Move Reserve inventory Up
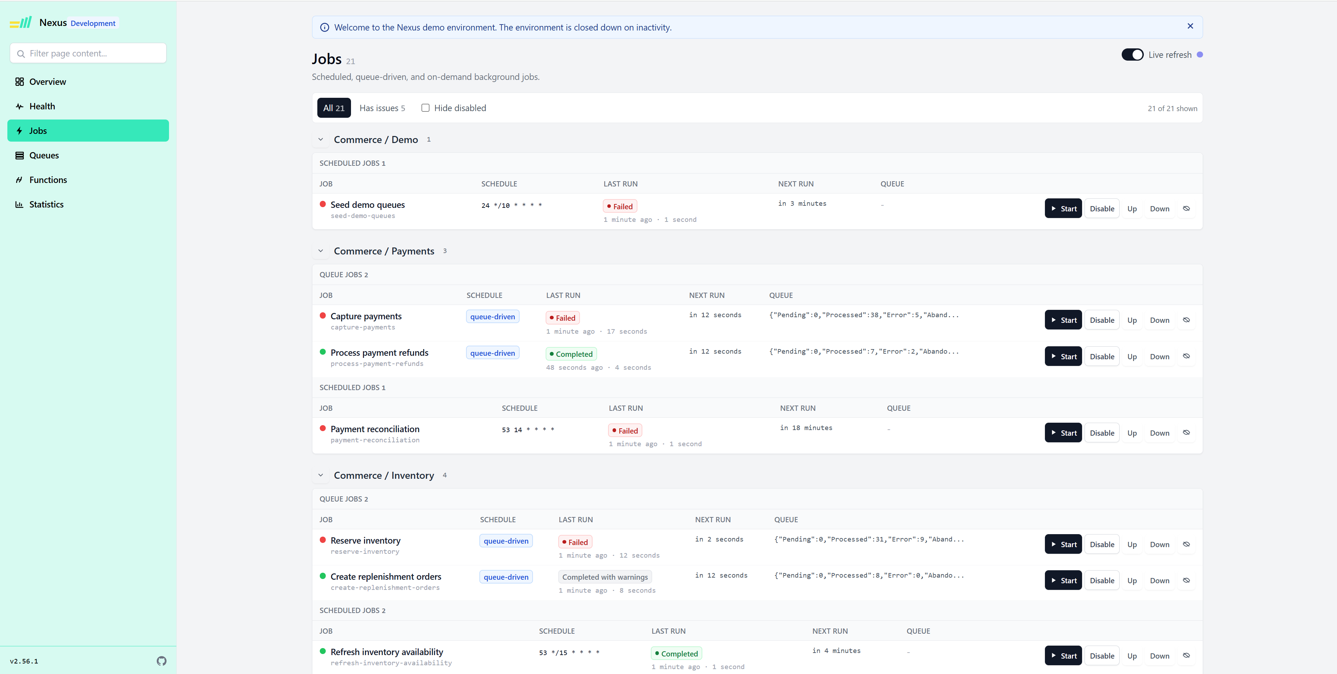The height and width of the screenshot is (674, 1337). pos(1132,544)
